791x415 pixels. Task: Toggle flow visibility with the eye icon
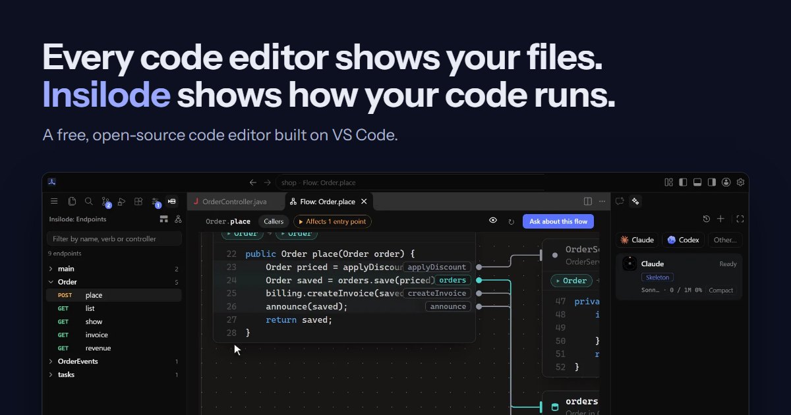click(x=493, y=221)
